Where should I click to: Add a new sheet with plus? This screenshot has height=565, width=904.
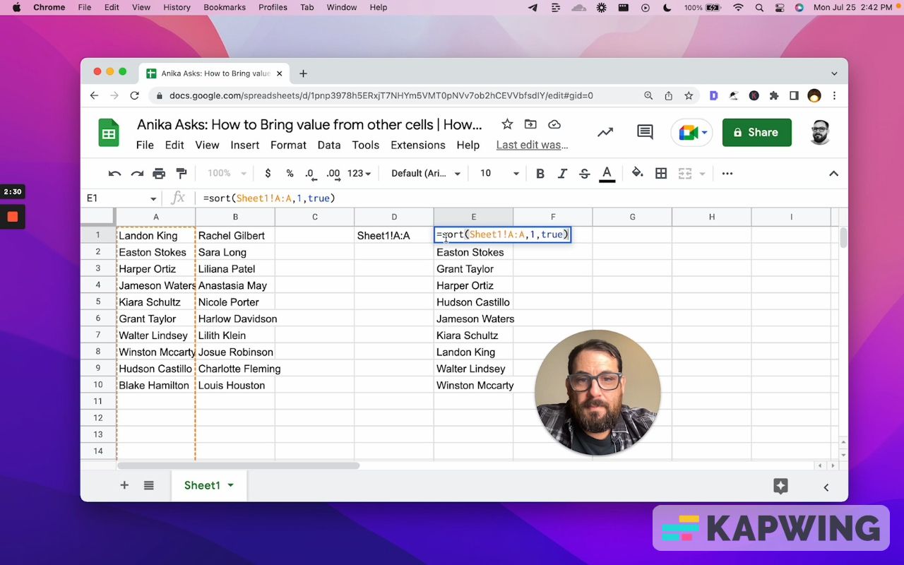pyautogui.click(x=124, y=485)
